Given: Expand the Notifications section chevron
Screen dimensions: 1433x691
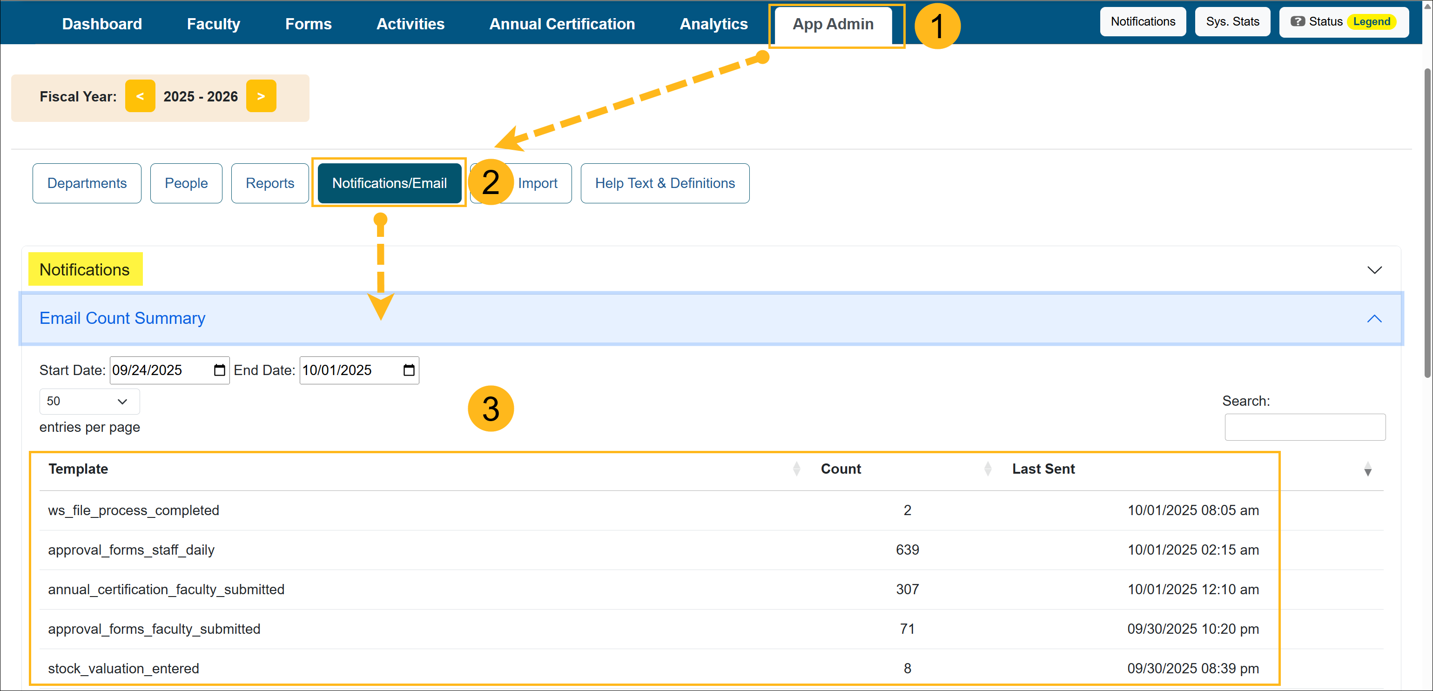Looking at the screenshot, I should tap(1374, 270).
